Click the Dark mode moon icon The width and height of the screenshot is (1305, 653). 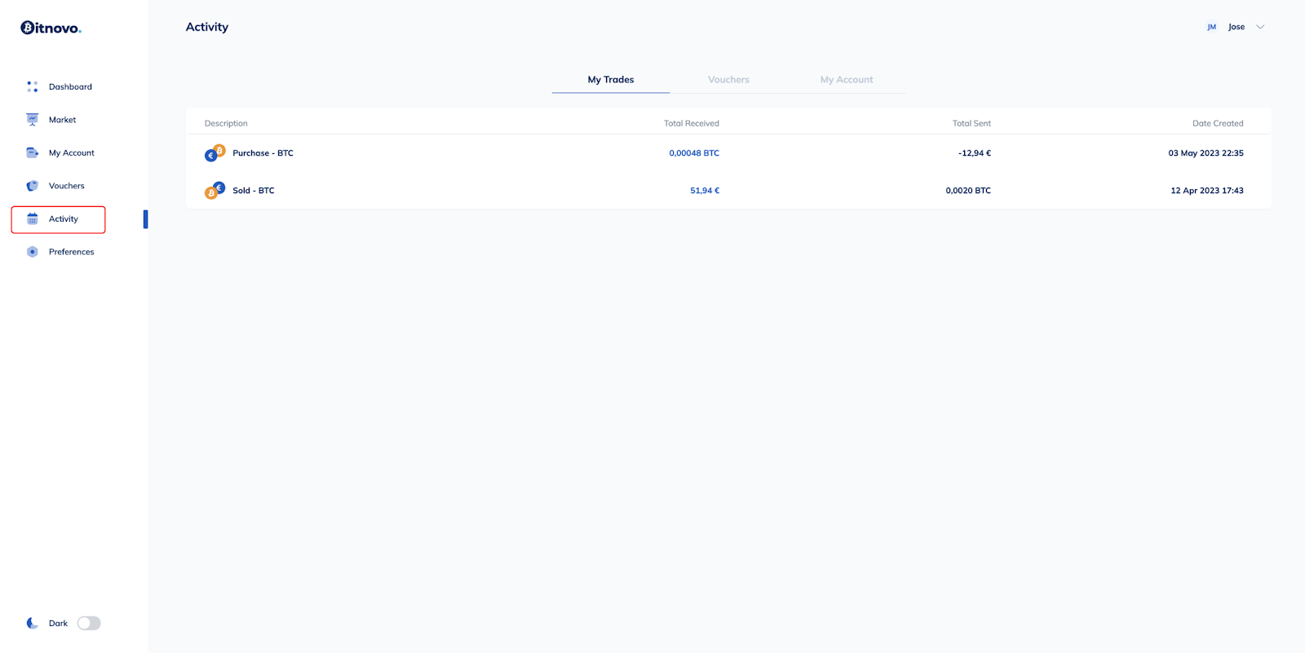pos(33,623)
